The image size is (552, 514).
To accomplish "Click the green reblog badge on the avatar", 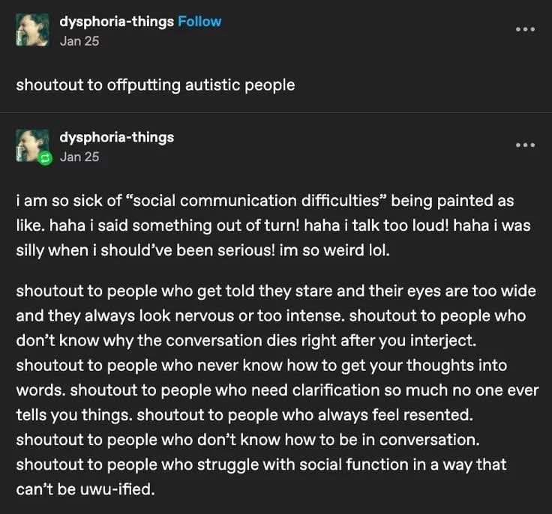I will click(45, 159).
